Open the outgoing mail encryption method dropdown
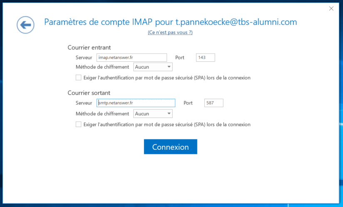The image size is (343, 207). pyautogui.click(x=153, y=114)
